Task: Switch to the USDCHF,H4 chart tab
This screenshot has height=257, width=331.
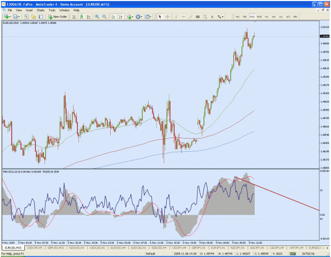Action: (35, 247)
